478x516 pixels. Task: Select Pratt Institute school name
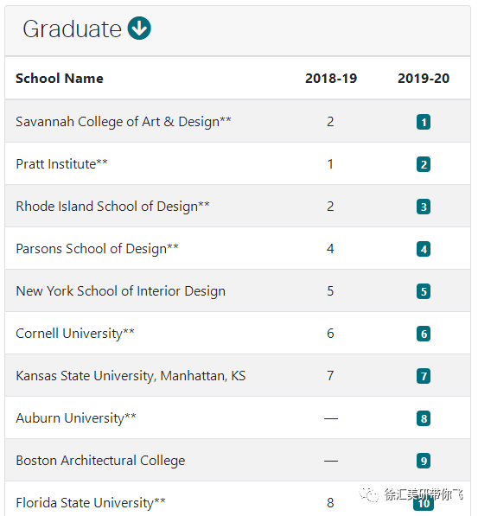point(61,164)
